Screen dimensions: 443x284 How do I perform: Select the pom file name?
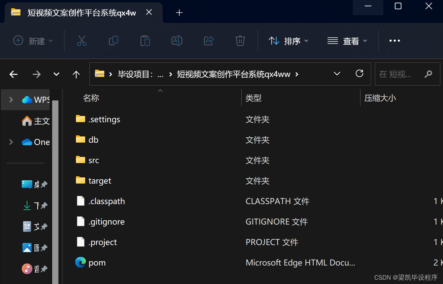tap(97, 263)
